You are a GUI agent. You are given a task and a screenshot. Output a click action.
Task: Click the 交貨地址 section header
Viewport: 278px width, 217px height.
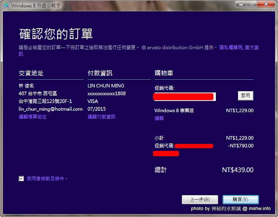[x=31, y=73]
